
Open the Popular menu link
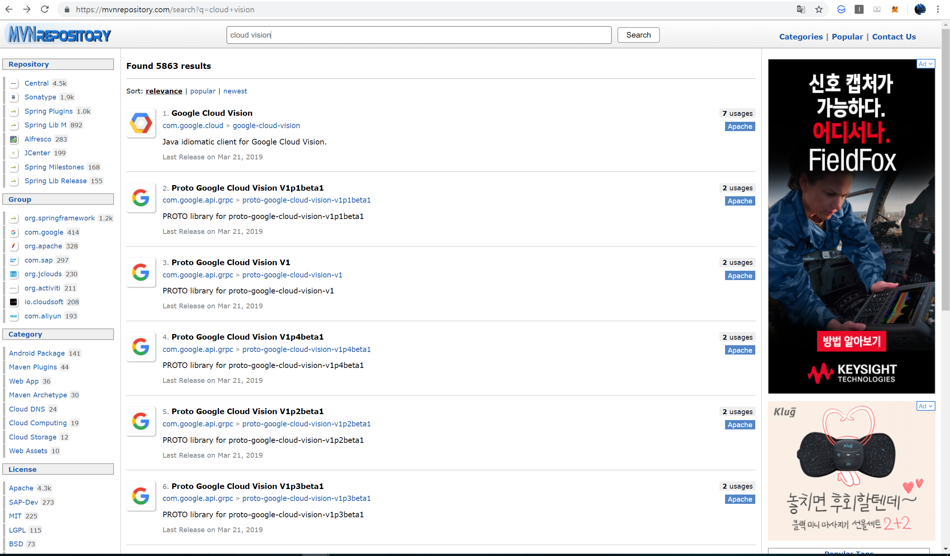(x=847, y=36)
